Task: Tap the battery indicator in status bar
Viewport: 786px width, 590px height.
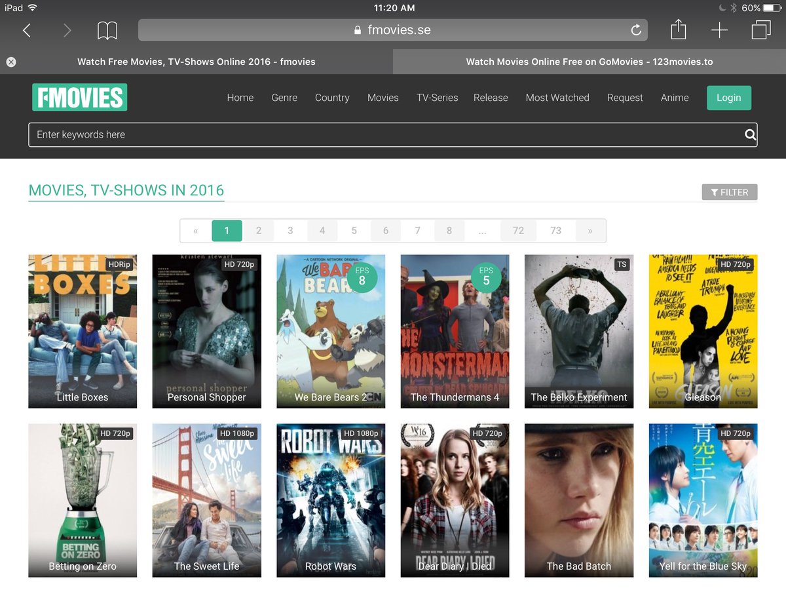Action: tap(773, 8)
